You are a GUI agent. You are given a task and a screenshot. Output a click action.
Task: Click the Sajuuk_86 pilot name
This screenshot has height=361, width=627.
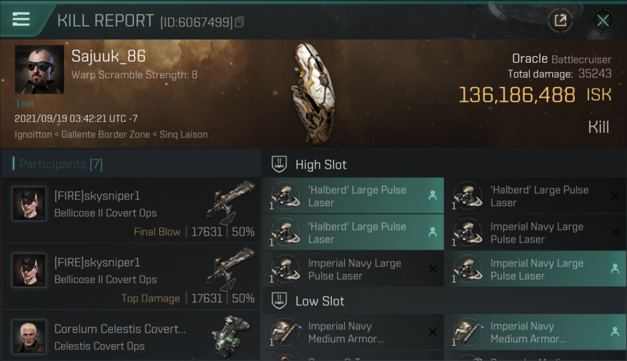pyautogui.click(x=109, y=56)
